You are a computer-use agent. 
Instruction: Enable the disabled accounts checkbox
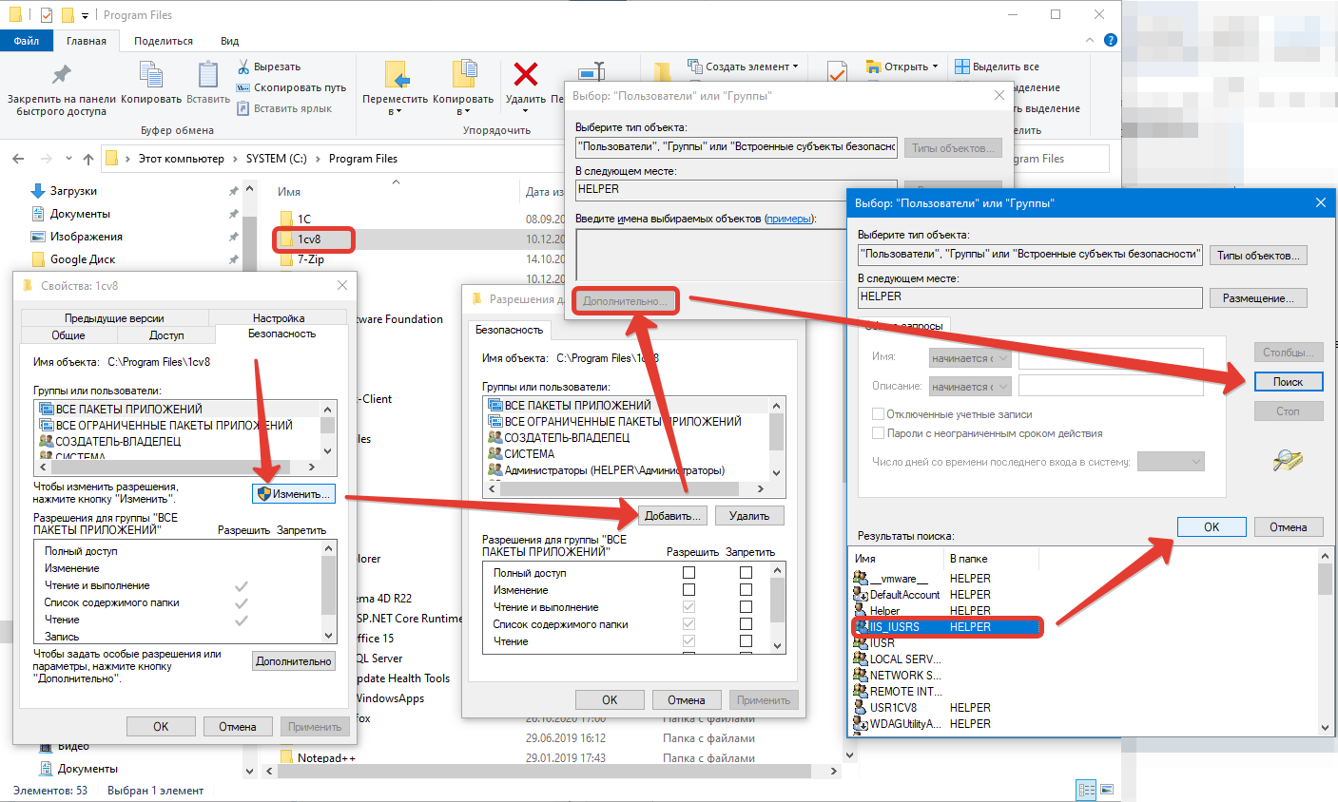click(x=878, y=414)
